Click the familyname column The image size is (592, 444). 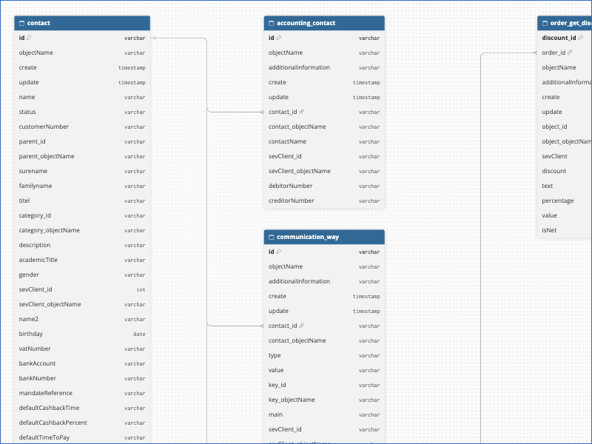82,186
